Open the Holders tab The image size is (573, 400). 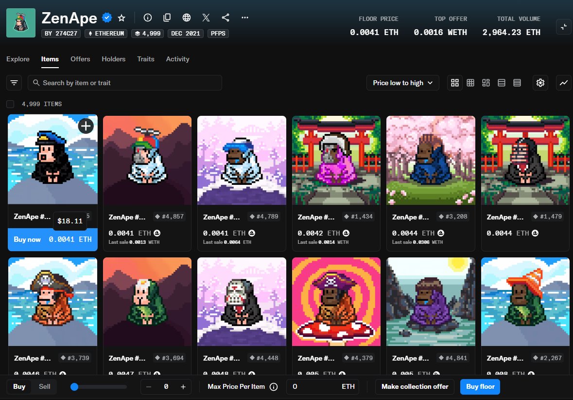(x=113, y=59)
